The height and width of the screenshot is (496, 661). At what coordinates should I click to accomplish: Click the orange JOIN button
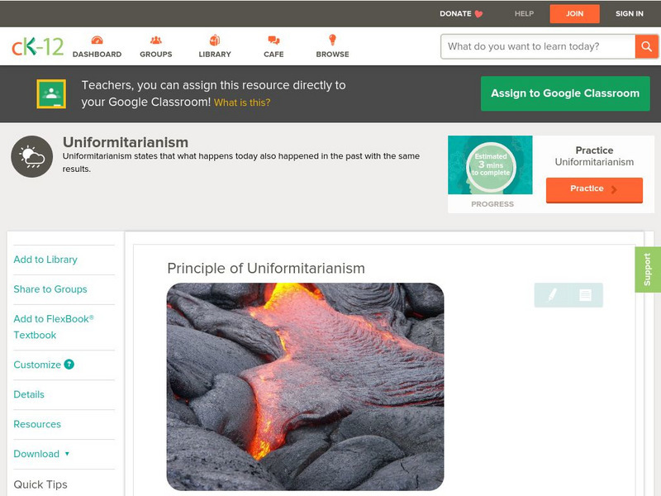(x=574, y=14)
